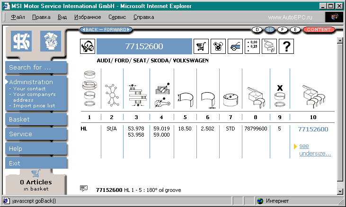Click the 53.978 shaft diameter value

(x=136, y=129)
